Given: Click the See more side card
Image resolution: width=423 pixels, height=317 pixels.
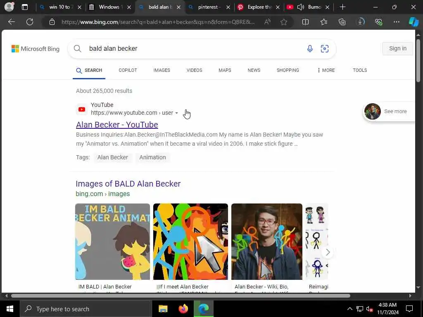Looking at the screenshot, I should click(x=389, y=111).
